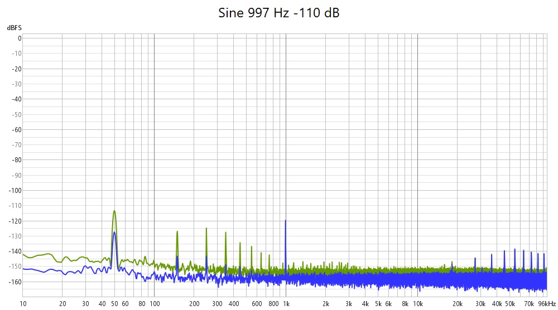Select the "-130" vertical axis label
The width and height of the screenshot is (558, 310).
coord(15,236)
